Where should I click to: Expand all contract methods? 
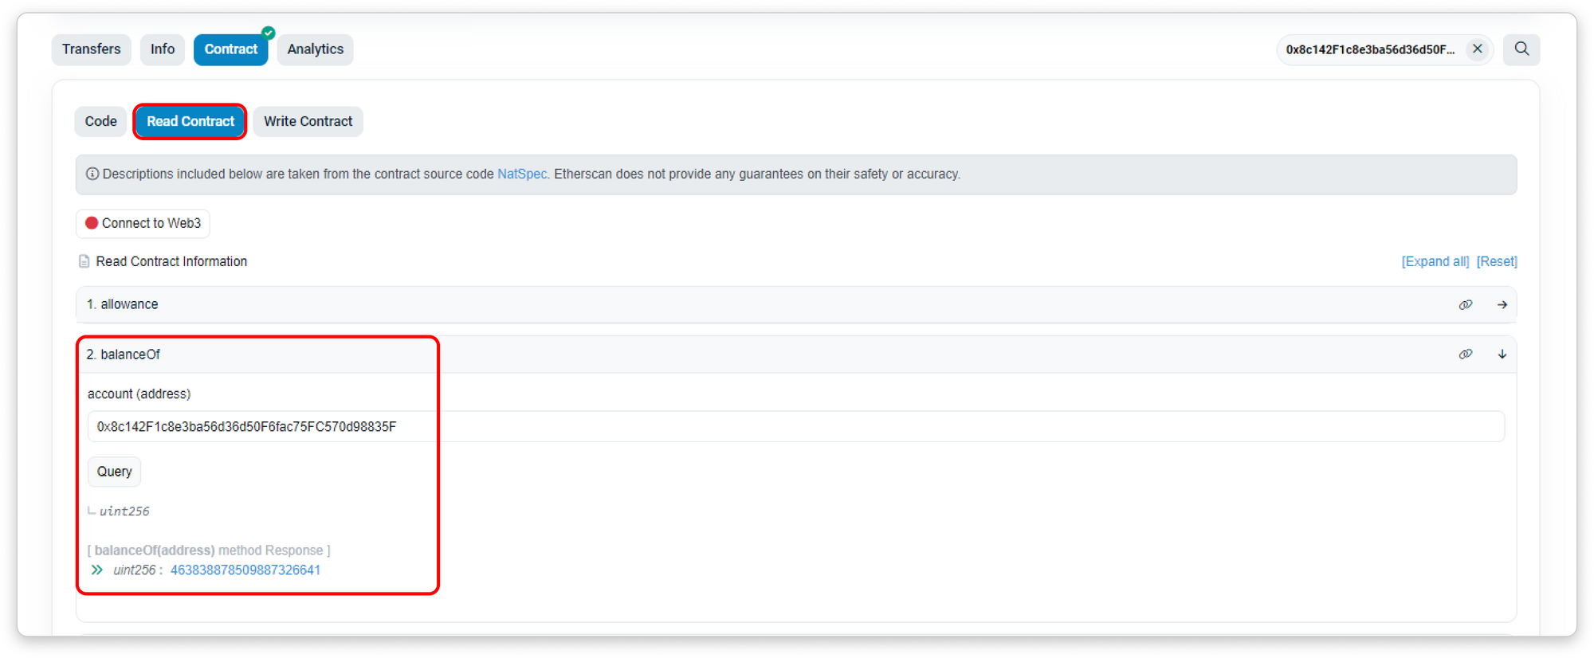(1435, 261)
